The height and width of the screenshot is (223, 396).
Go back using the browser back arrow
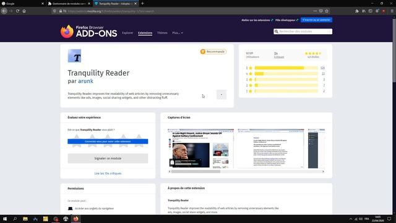coord(4,11)
